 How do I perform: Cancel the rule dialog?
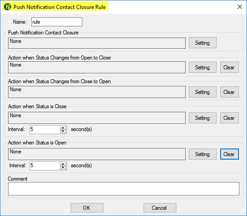pos(160,208)
